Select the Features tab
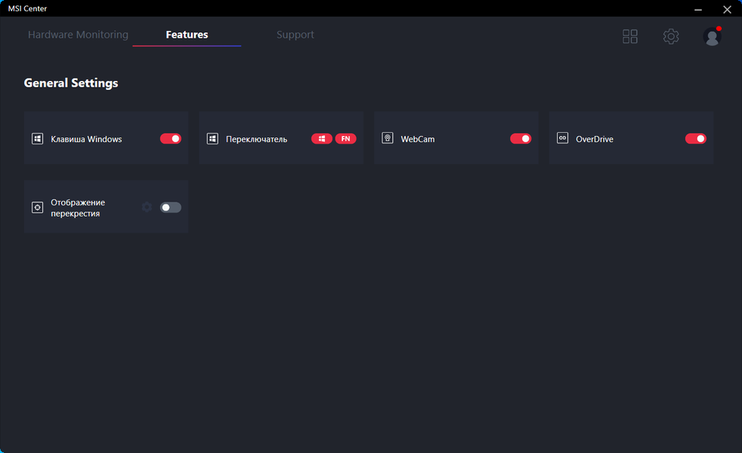 [x=187, y=35]
